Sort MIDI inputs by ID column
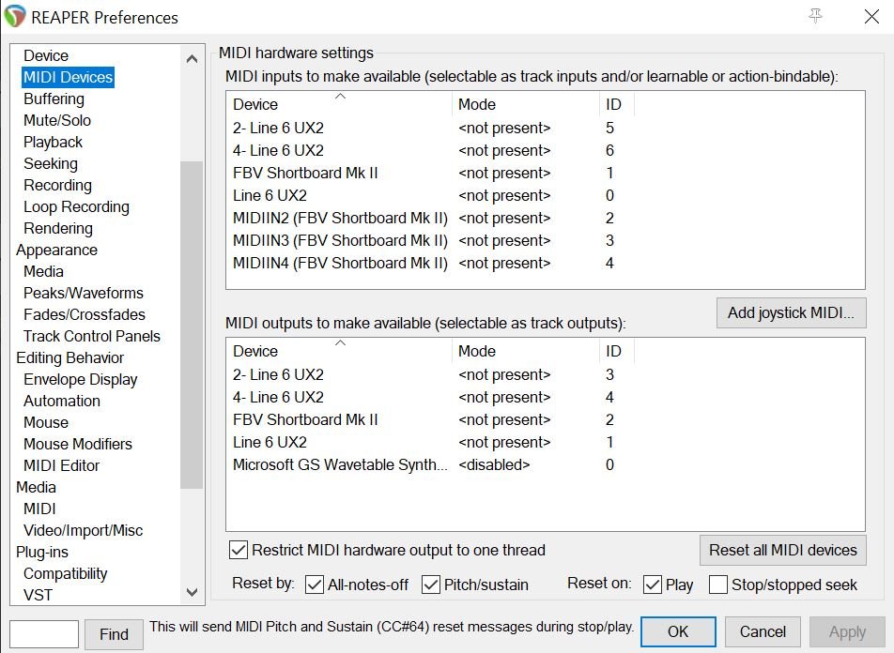The image size is (894, 653). [x=614, y=104]
